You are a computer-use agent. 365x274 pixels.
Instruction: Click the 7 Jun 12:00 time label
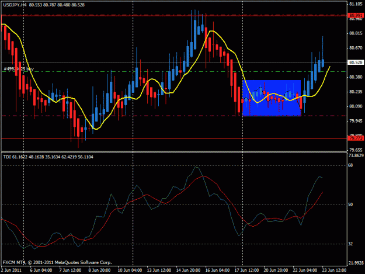pos(70,270)
